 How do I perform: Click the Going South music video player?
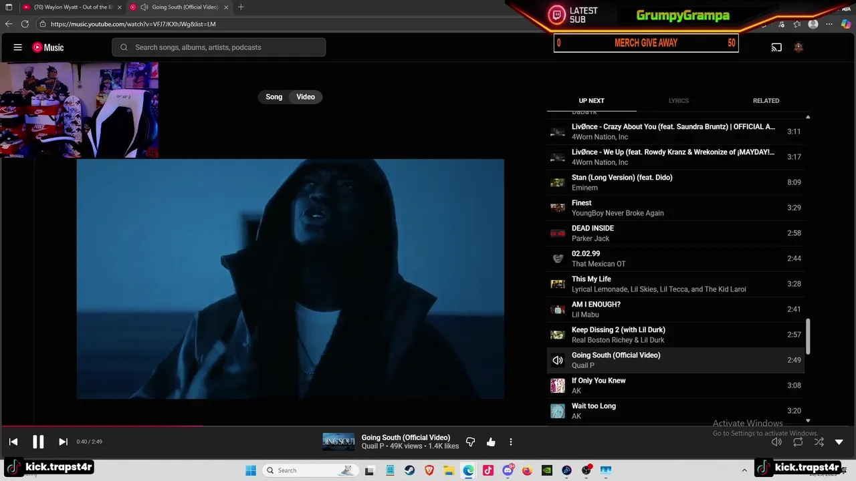coord(290,279)
